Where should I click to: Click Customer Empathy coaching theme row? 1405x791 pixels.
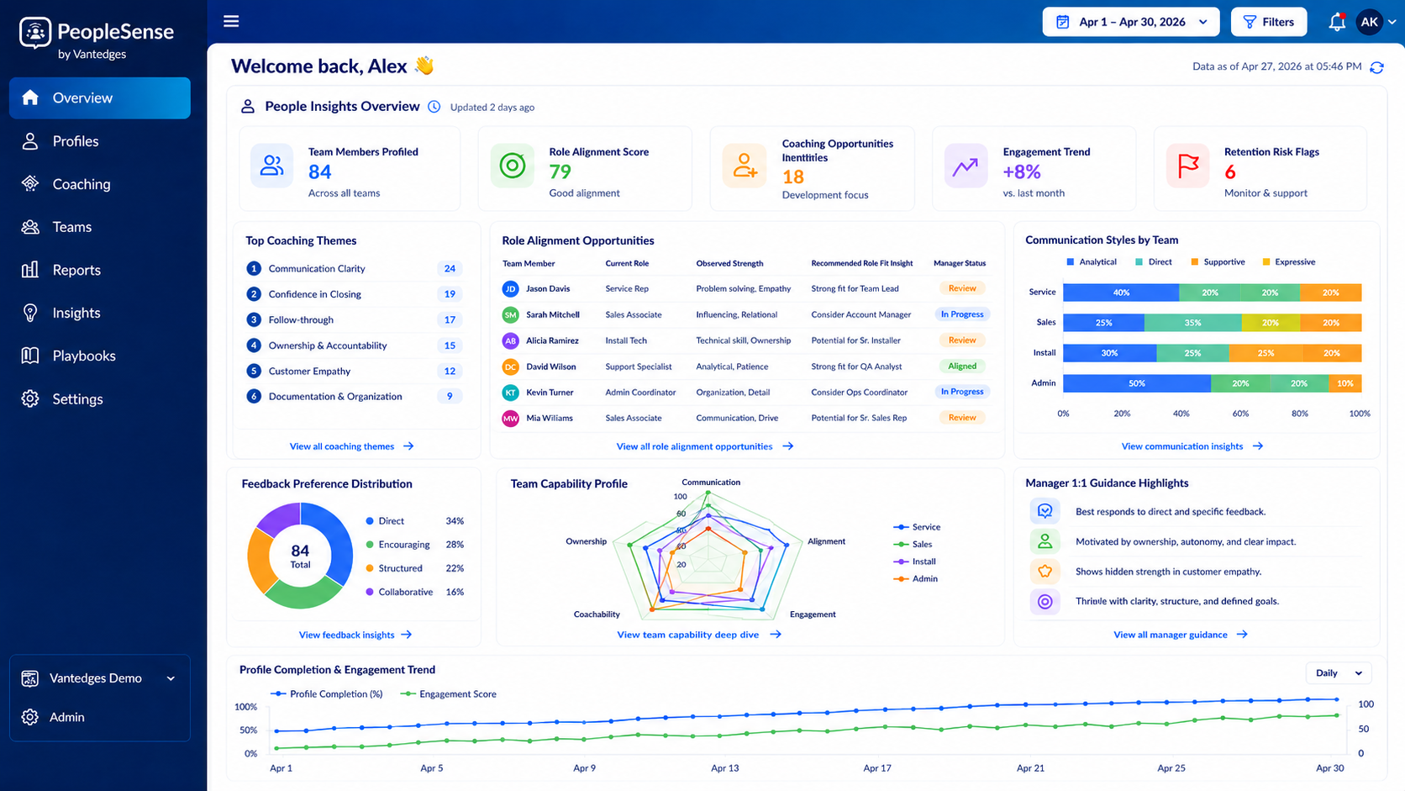click(354, 371)
